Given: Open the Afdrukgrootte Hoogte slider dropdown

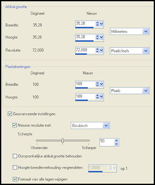Looking at the screenshot, I should pos(102,37).
